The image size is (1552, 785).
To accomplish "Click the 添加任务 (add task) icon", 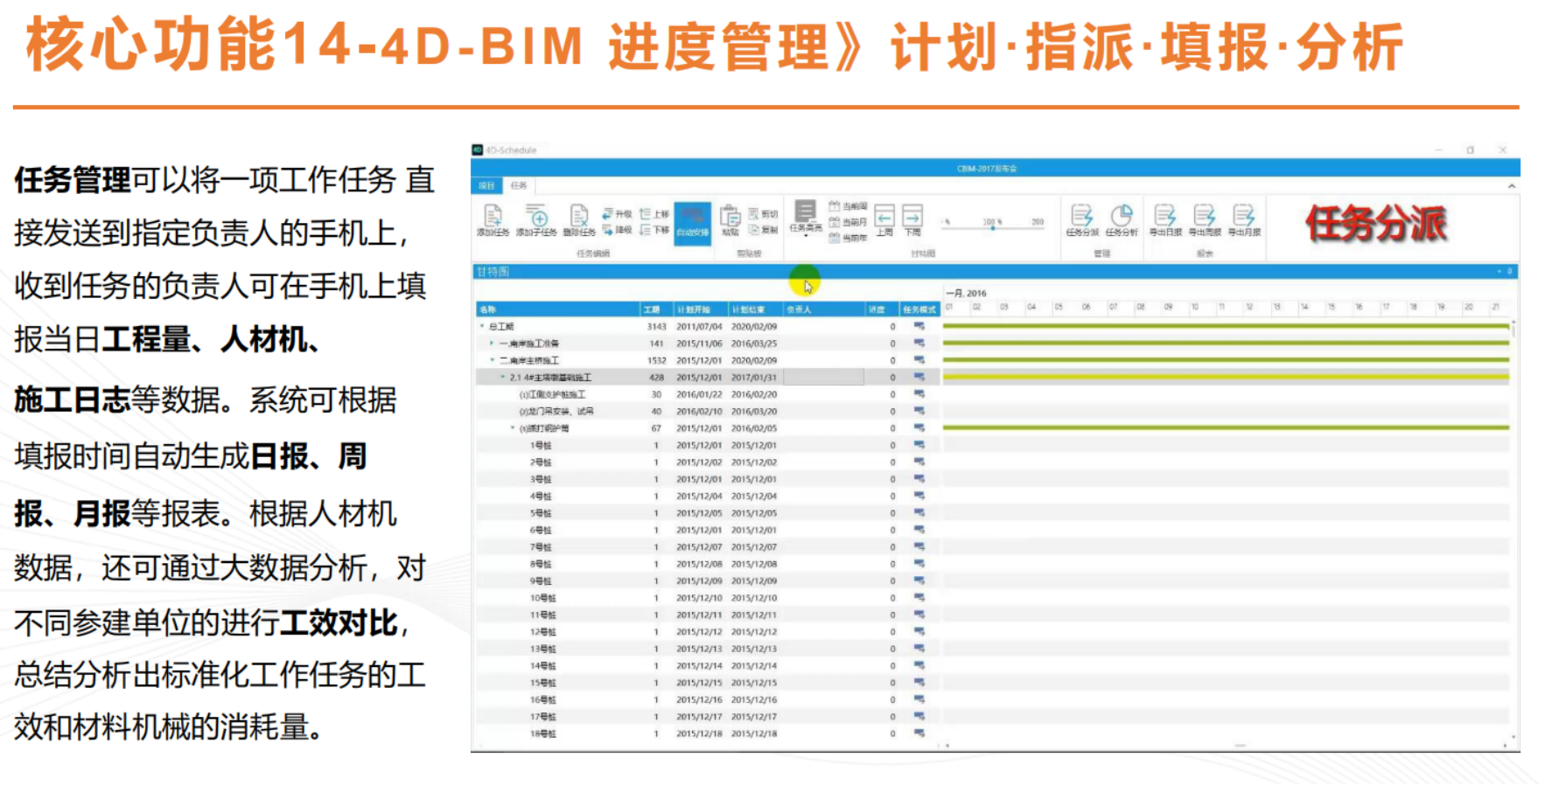I will (x=493, y=217).
